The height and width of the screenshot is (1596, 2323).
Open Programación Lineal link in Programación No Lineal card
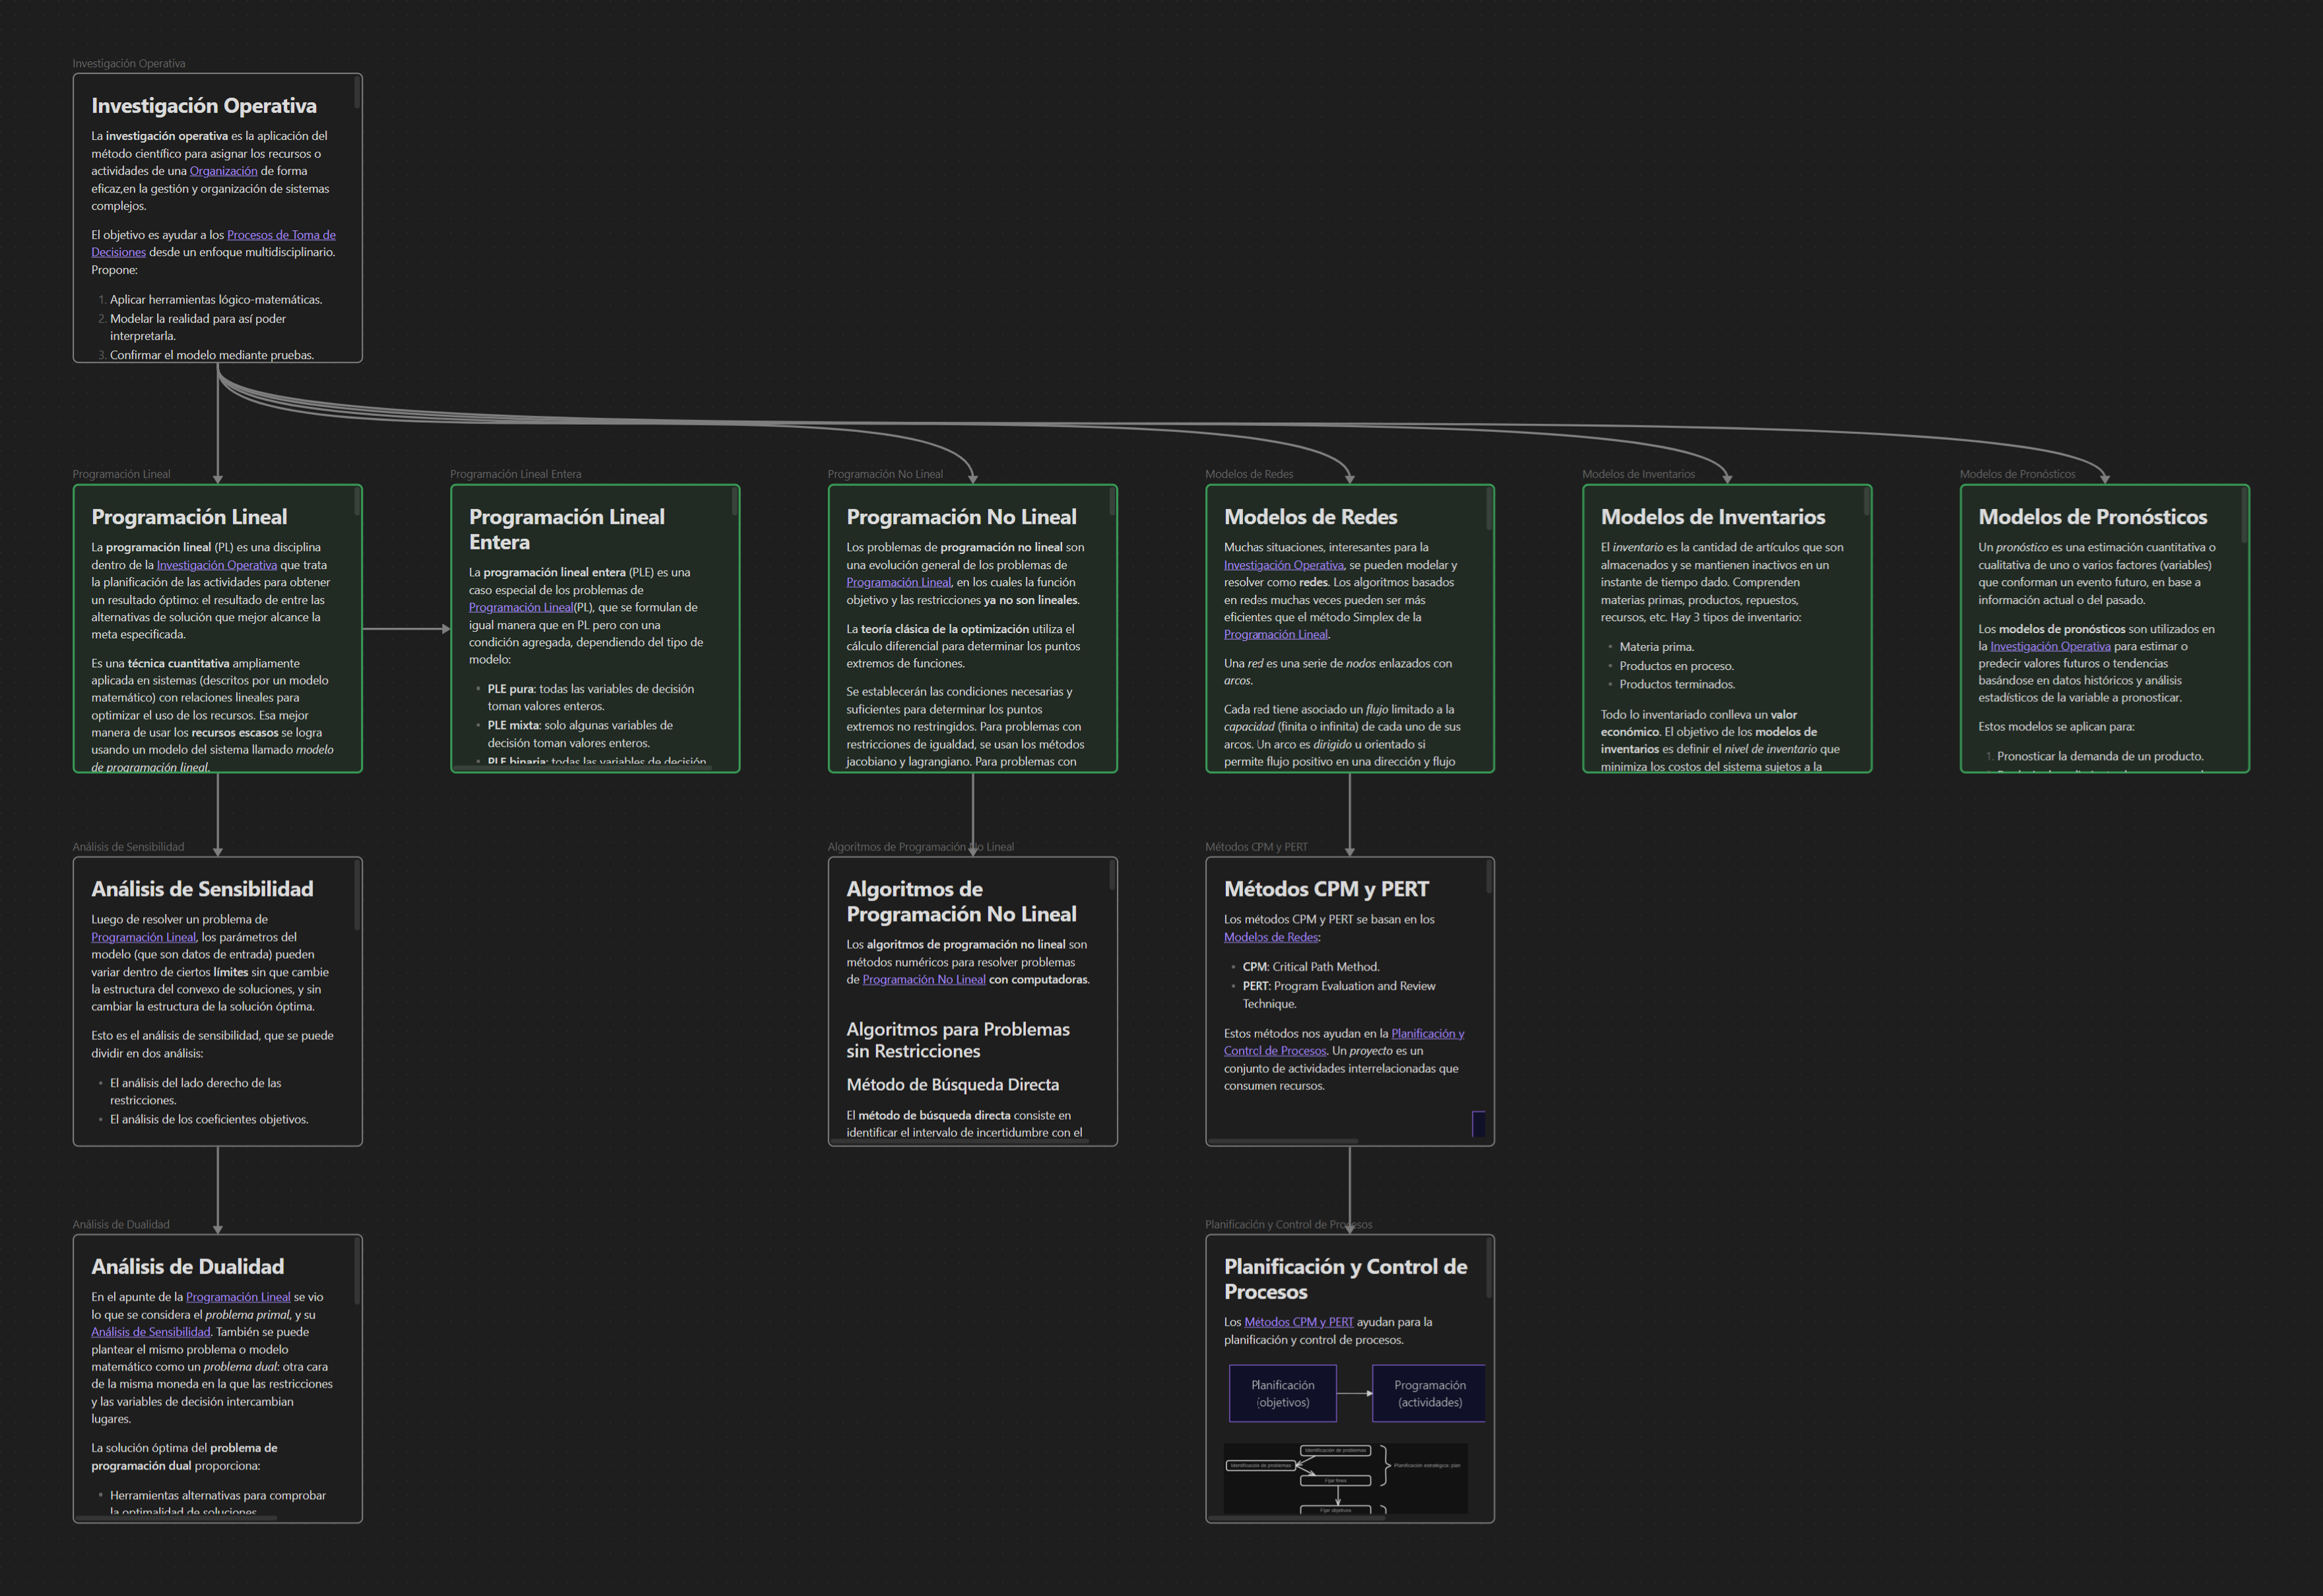[x=899, y=582]
